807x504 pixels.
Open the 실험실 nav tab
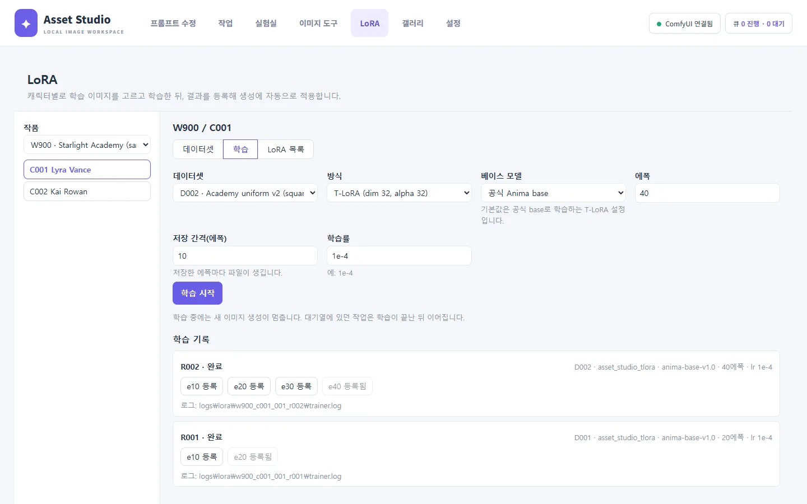(x=266, y=23)
